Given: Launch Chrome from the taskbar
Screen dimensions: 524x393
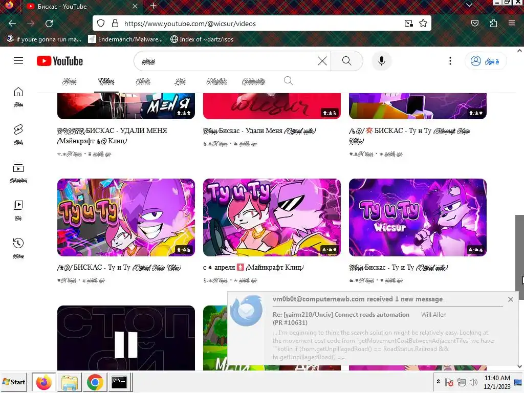Looking at the screenshot, I should 95,382.
